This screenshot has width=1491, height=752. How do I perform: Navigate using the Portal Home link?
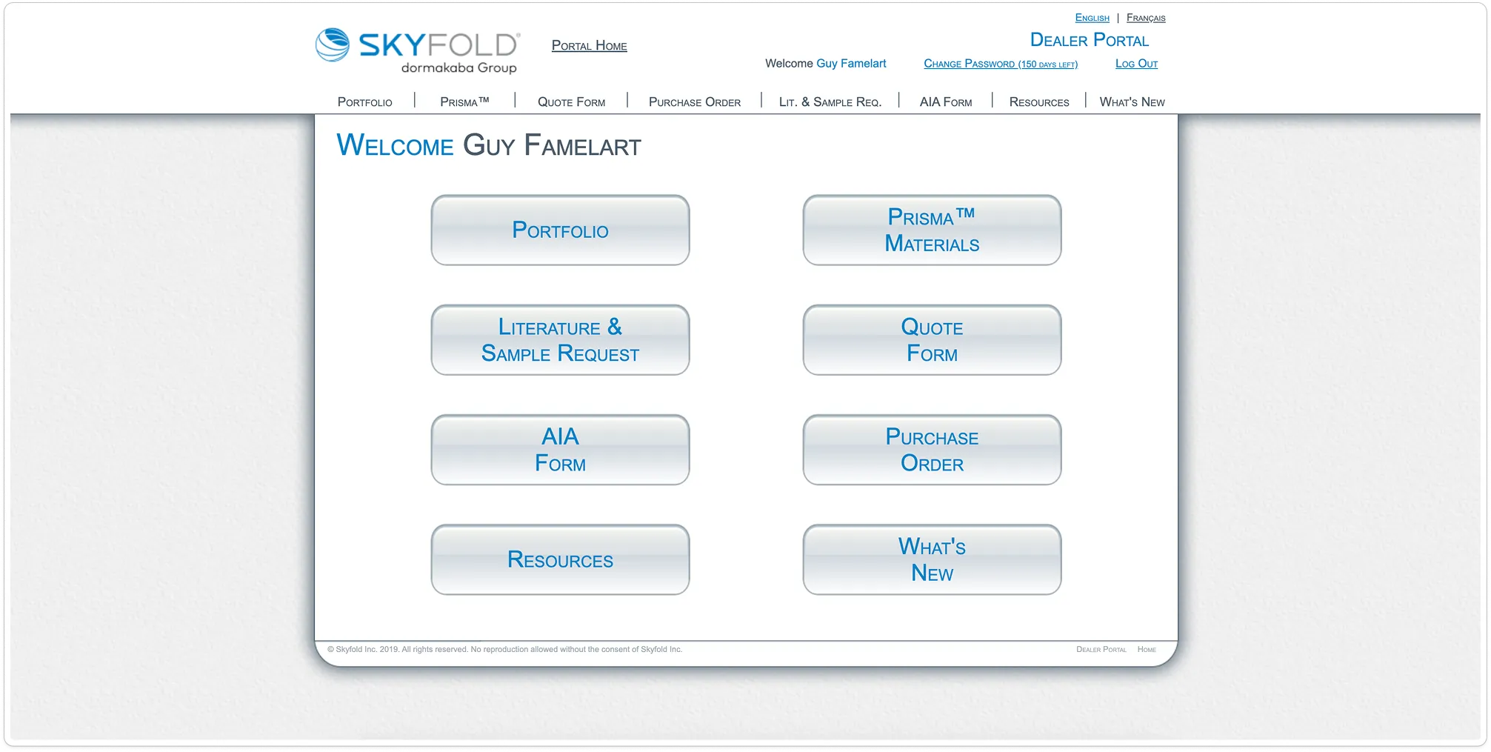[x=589, y=45]
